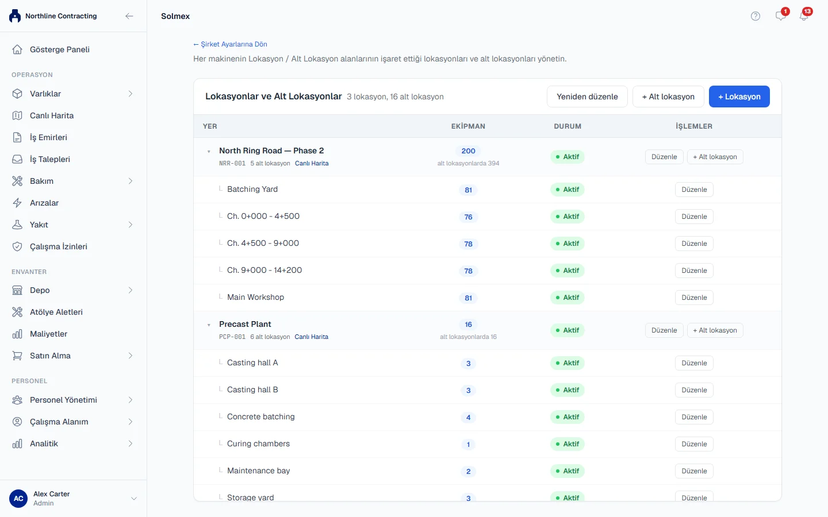Click the Gösterge Paneli home icon
The height and width of the screenshot is (517, 828).
click(17, 49)
